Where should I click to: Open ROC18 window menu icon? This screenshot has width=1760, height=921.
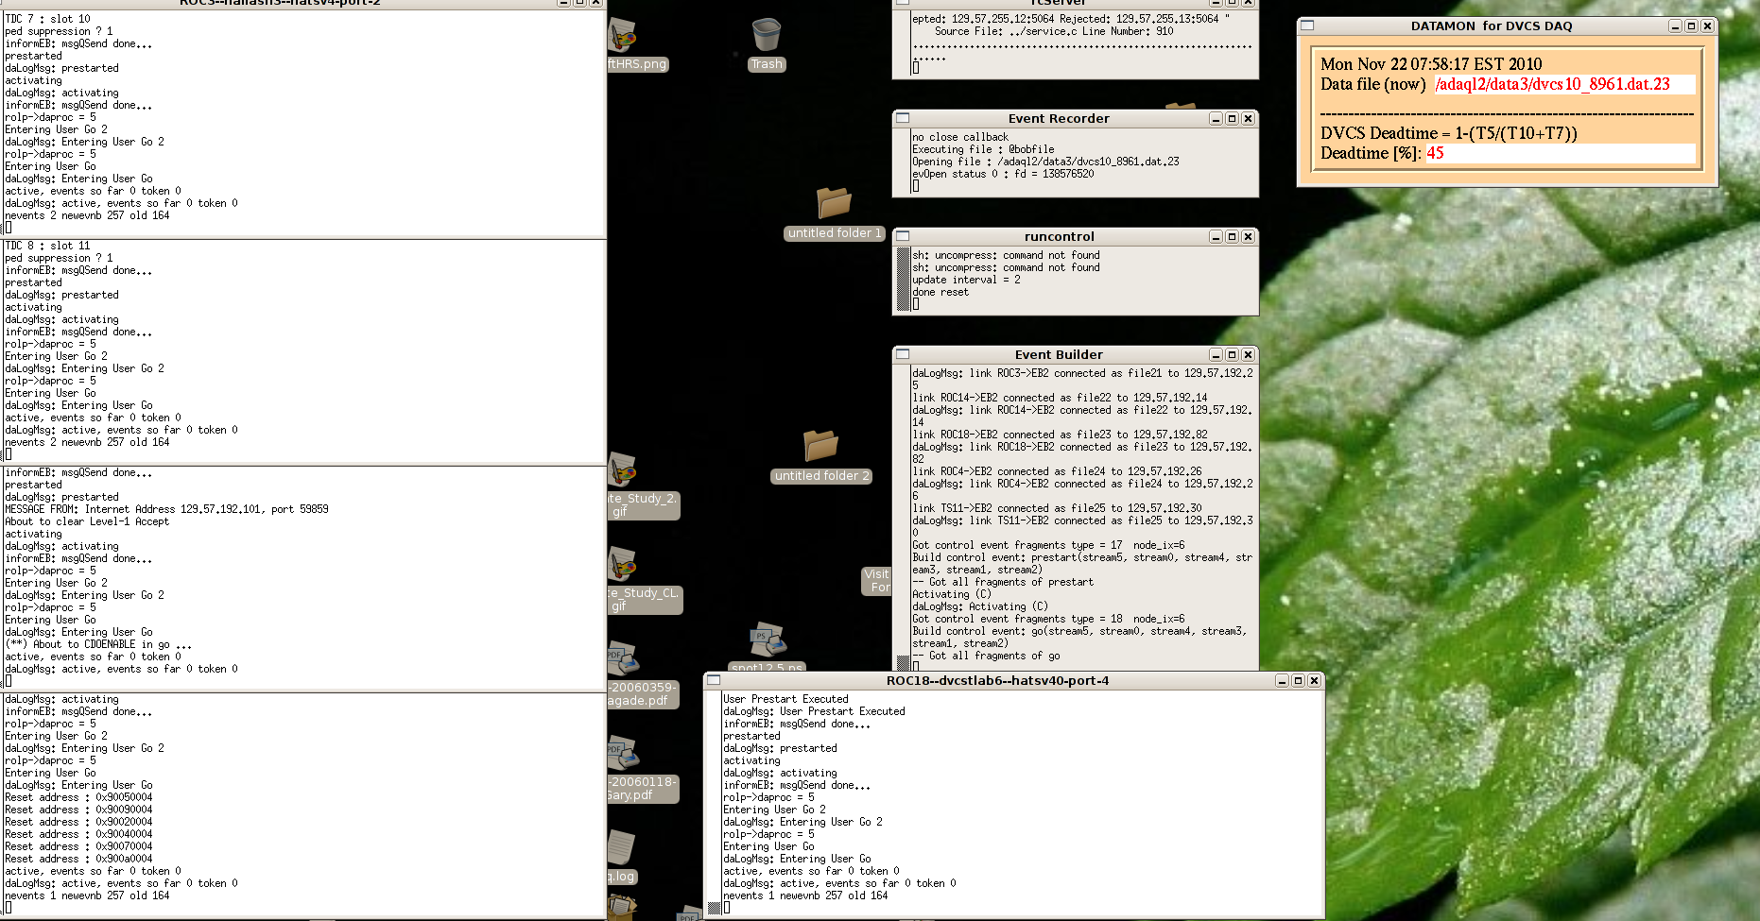tap(714, 680)
